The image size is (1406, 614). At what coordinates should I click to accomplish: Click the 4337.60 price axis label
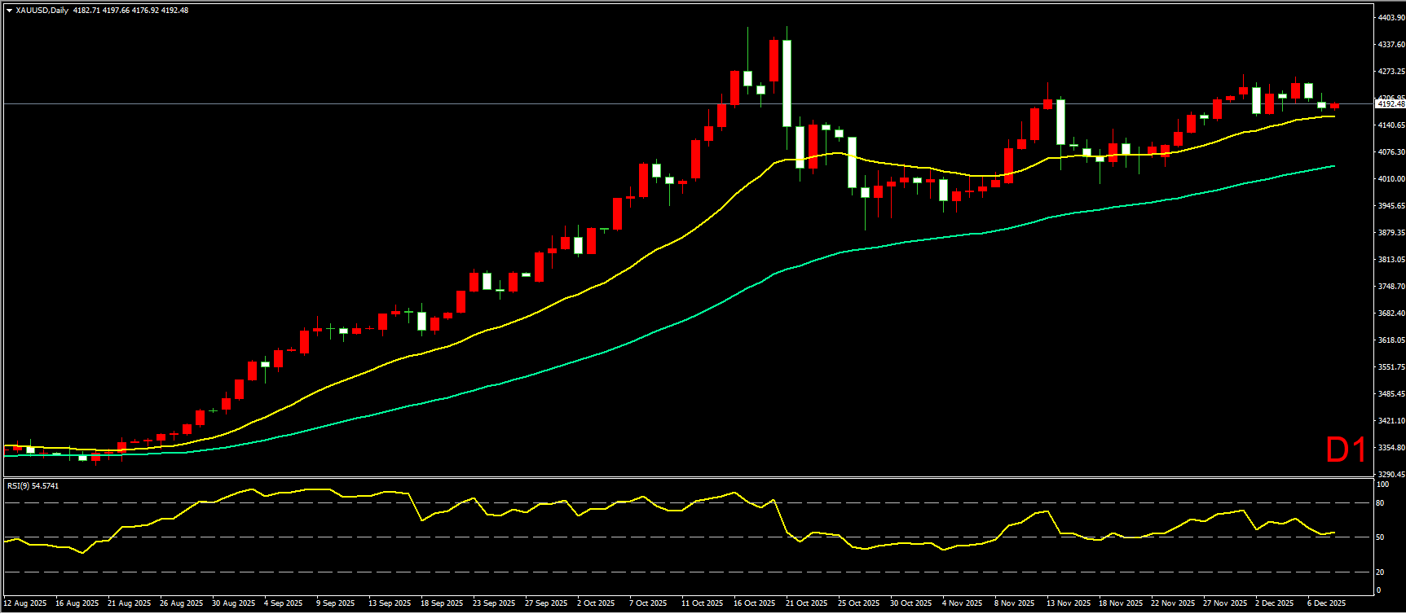[x=1391, y=45]
